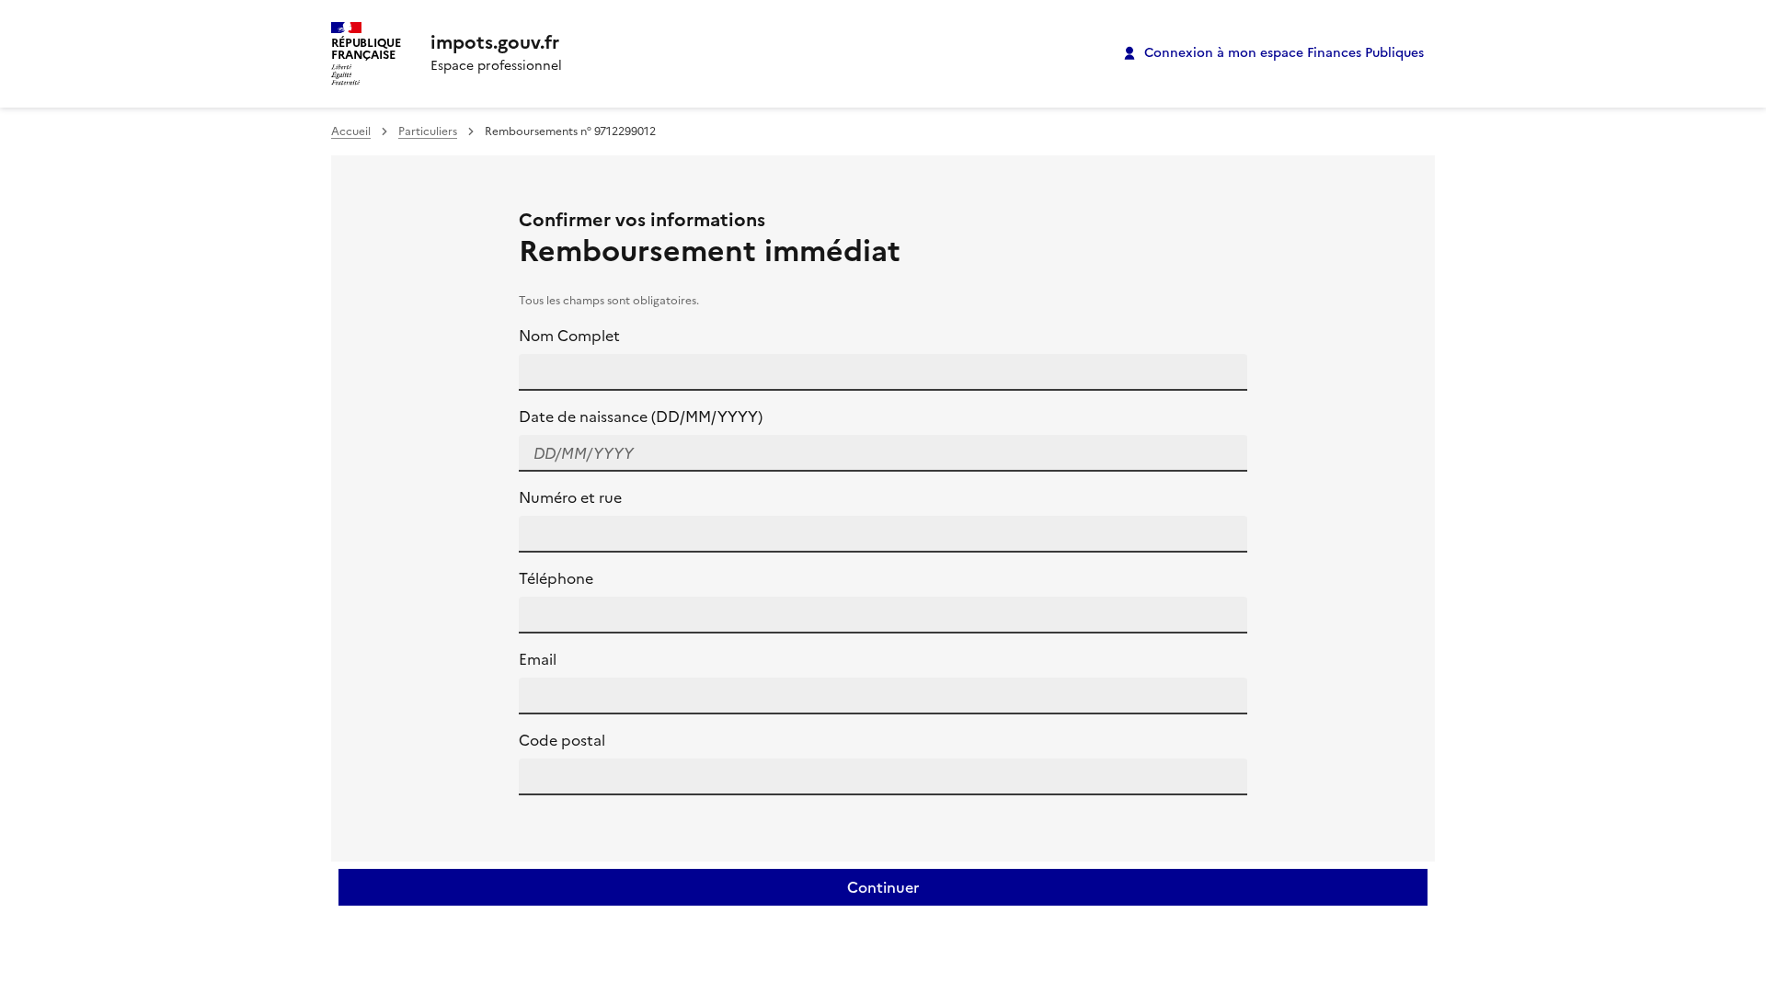The image size is (1766, 993).
Task: Open Connexion à mon espace Finances Publiques
Action: (1274, 52)
